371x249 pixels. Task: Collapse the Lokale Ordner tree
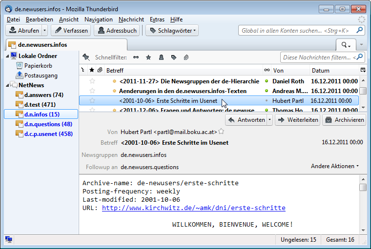point(7,56)
